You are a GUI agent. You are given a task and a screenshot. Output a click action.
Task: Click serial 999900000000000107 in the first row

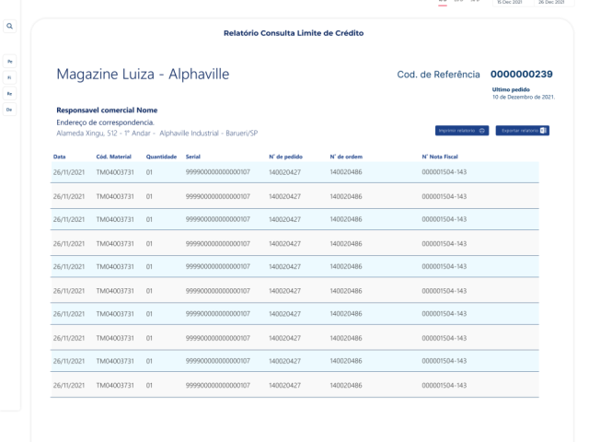217,172
